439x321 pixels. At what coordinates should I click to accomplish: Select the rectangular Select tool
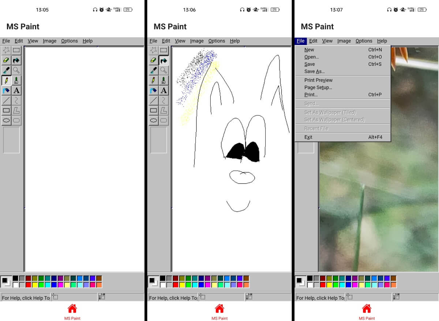click(x=16, y=50)
